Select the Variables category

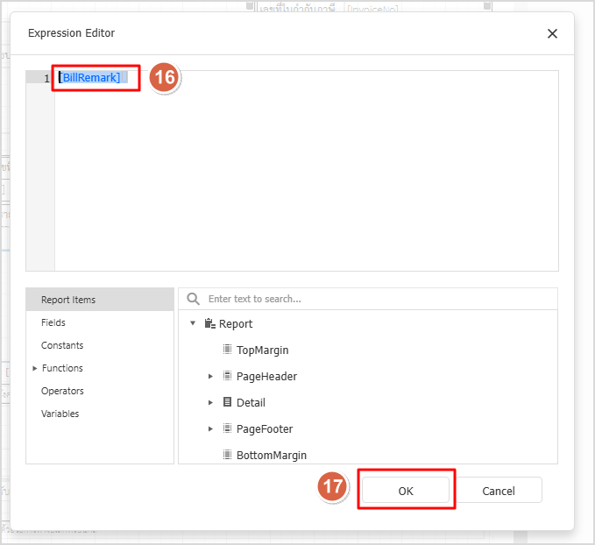click(60, 414)
